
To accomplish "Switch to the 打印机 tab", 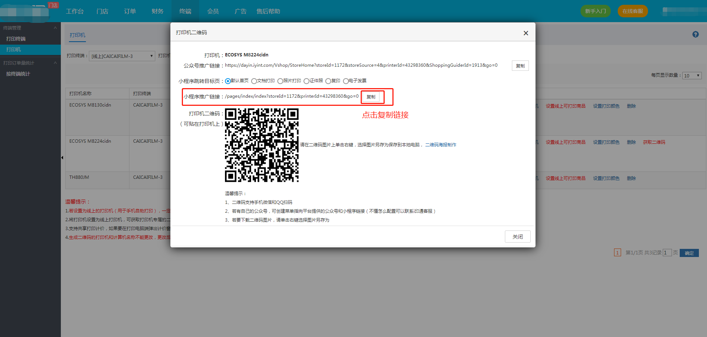I will [77, 35].
